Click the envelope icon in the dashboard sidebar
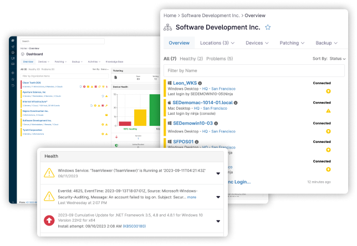 pos(13,64)
